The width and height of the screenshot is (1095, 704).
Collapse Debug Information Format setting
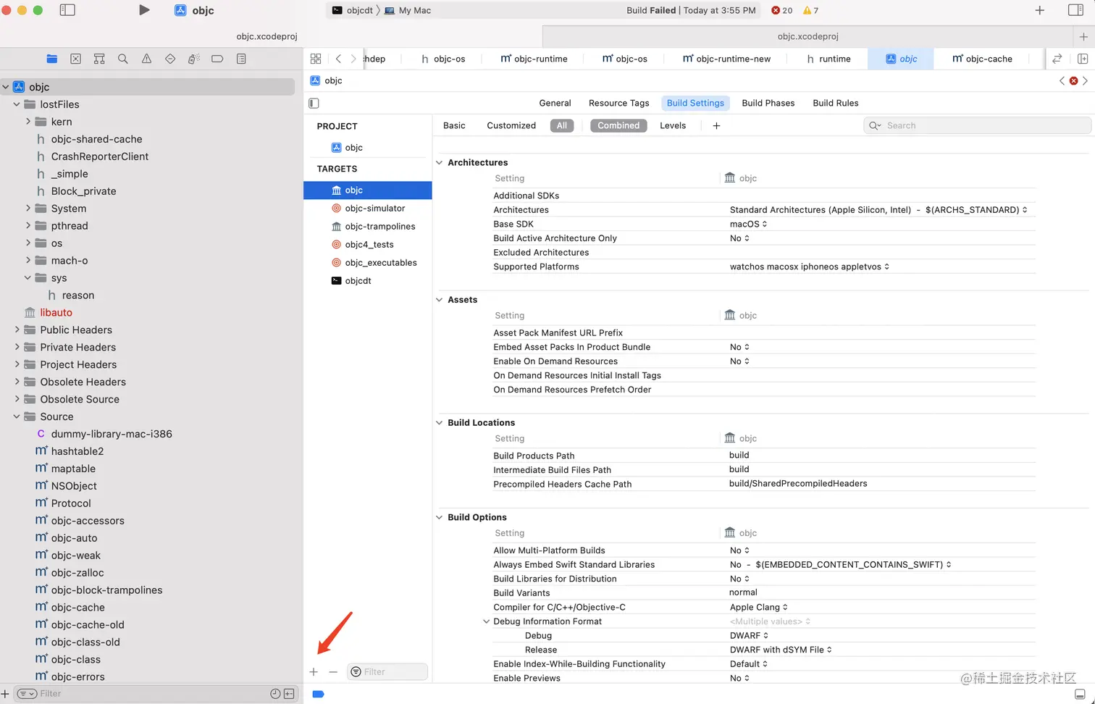pyautogui.click(x=486, y=621)
